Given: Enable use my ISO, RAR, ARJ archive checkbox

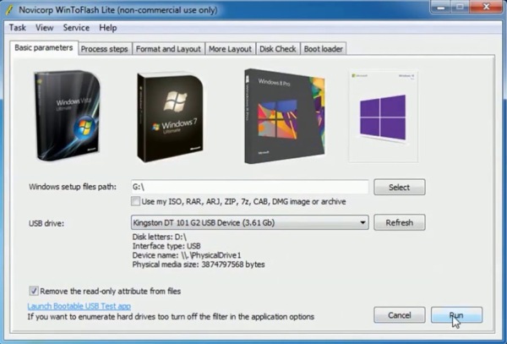Looking at the screenshot, I should point(135,201).
